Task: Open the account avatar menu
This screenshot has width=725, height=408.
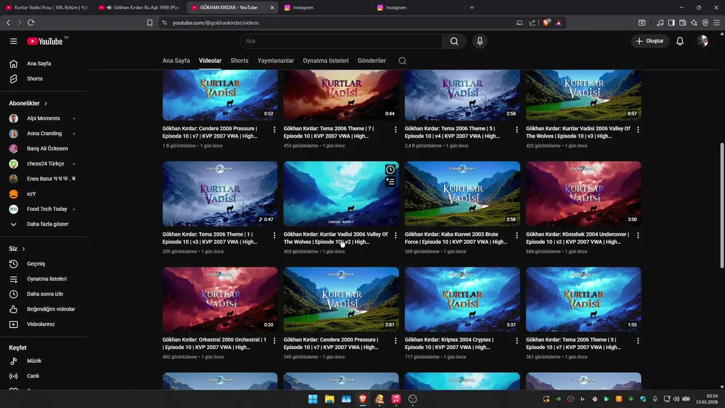Action: pos(703,41)
